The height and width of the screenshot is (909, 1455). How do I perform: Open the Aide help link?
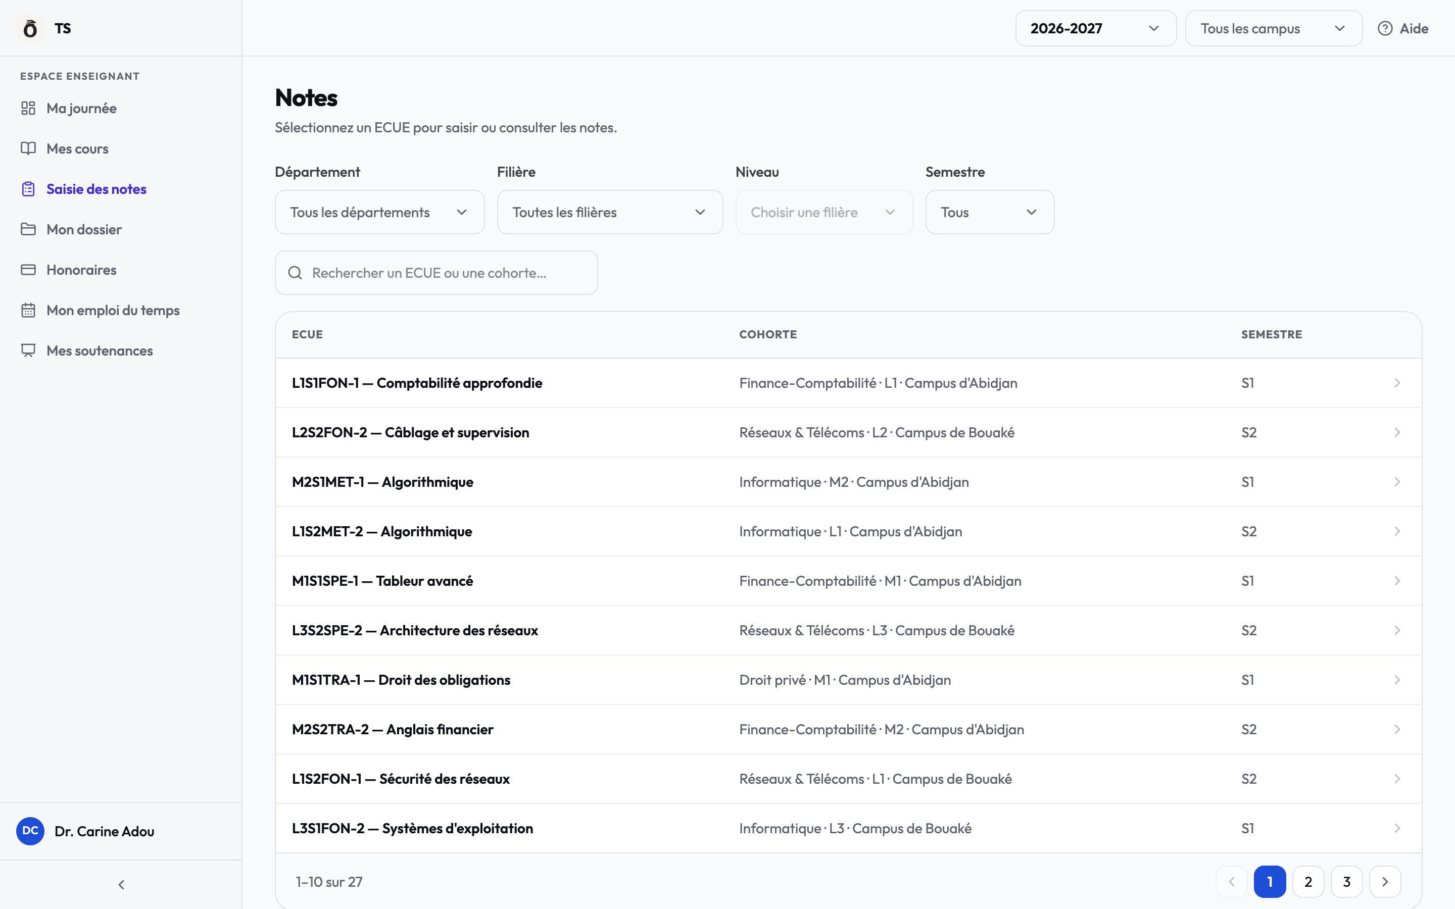click(x=1402, y=28)
